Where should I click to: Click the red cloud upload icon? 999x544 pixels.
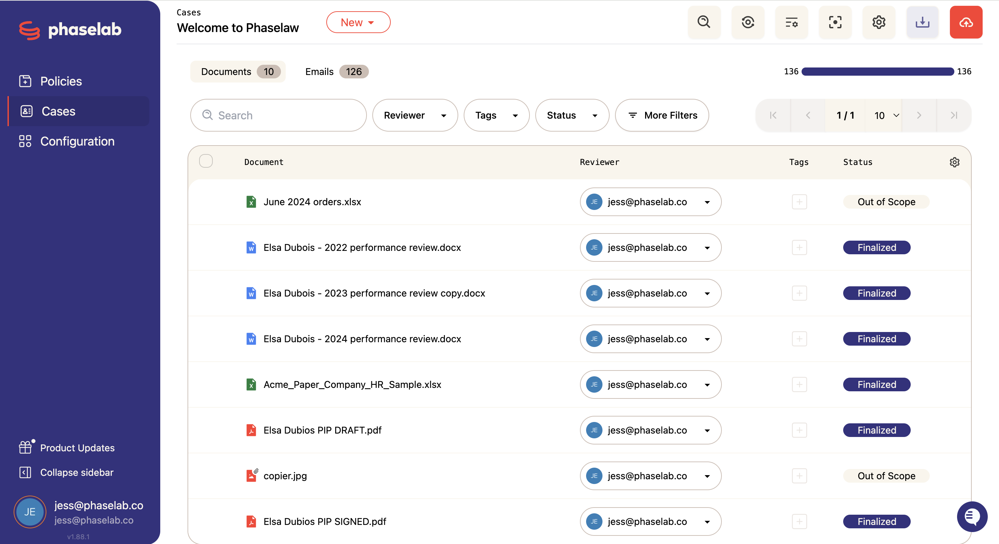(x=966, y=22)
